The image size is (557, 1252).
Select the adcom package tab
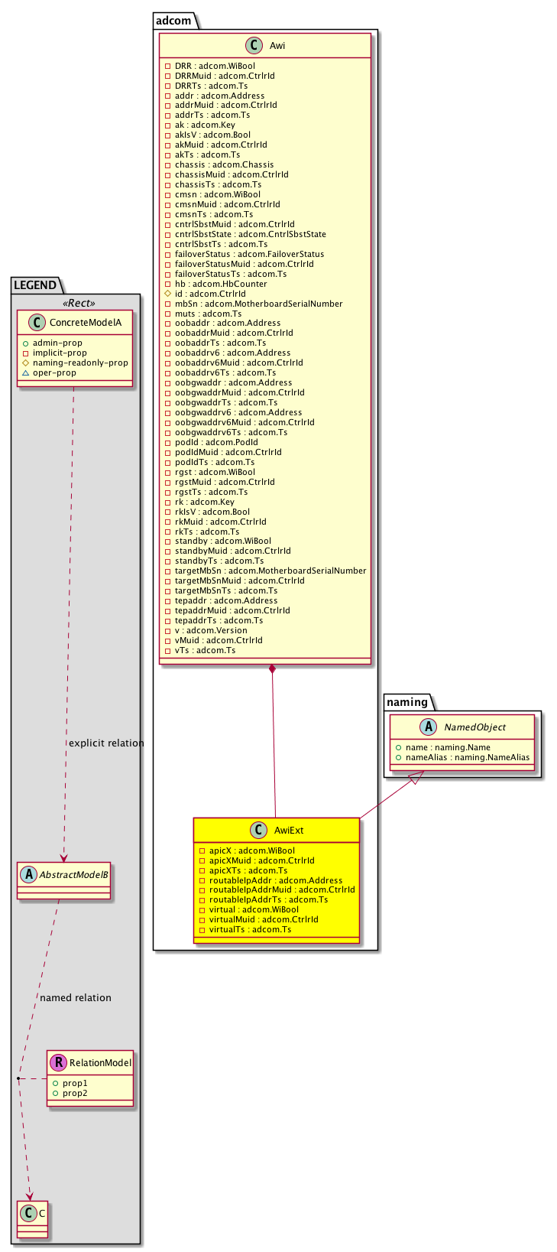click(175, 21)
